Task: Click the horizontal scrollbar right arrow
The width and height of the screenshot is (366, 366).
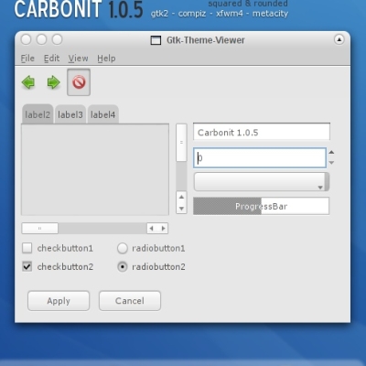Action: point(163,228)
